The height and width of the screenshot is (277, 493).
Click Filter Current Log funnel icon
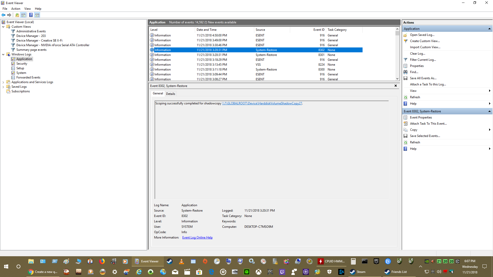pos(405,60)
